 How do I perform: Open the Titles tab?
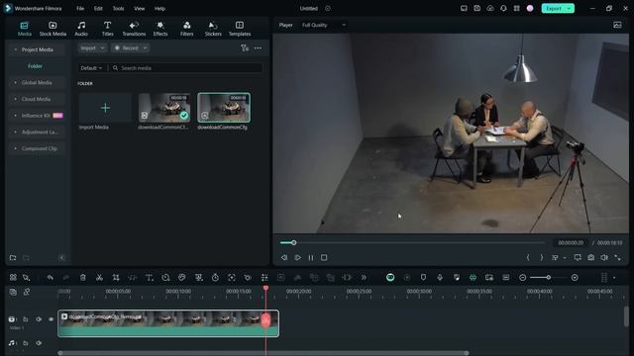(x=107, y=29)
